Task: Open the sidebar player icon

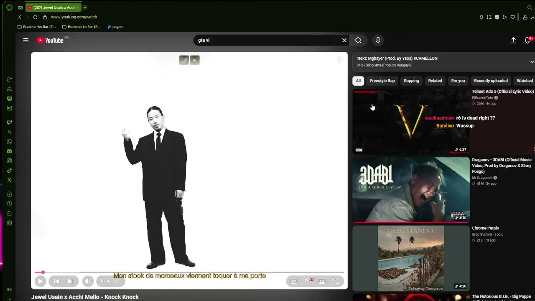Action: click(x=9, y=194)
